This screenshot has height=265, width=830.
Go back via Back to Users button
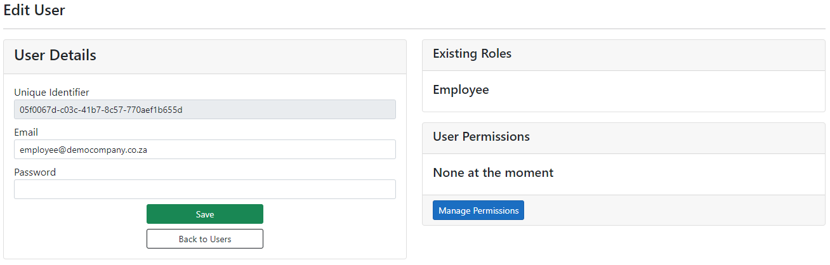(204, 239)
